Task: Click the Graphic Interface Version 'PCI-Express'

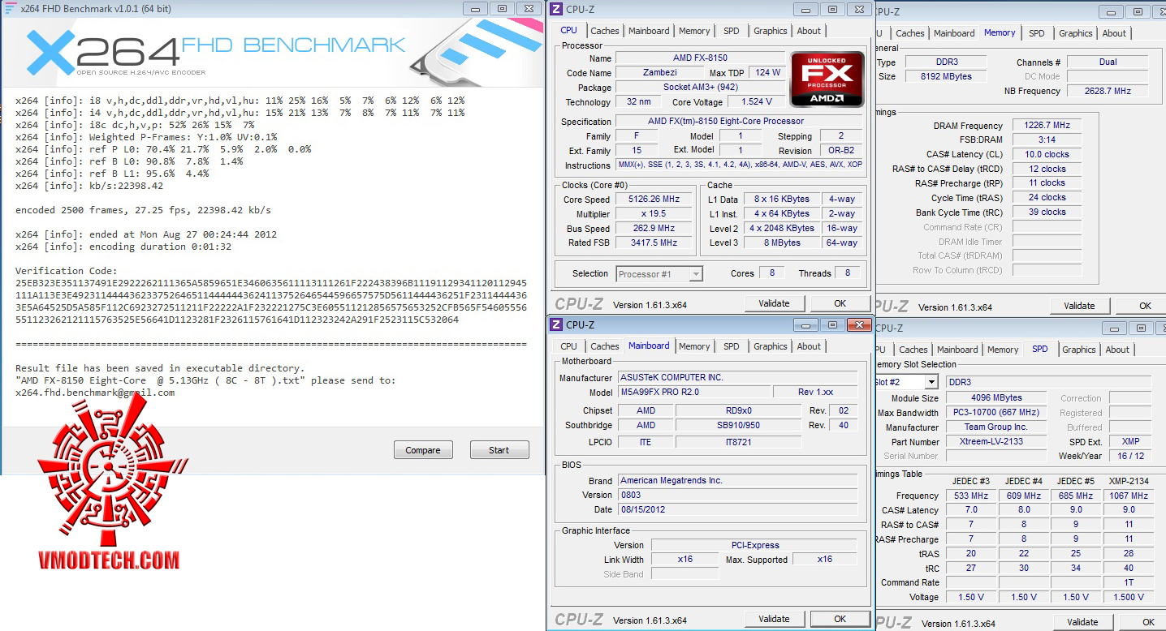Action: [x=754, y=546]
